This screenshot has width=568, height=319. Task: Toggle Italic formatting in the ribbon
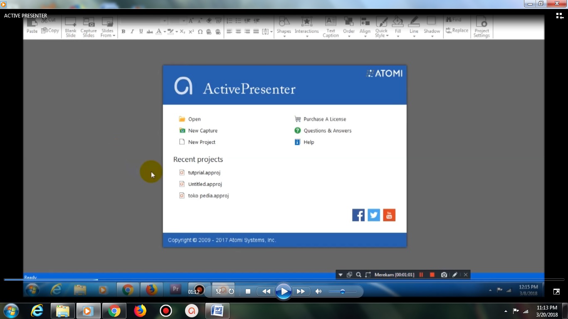point(132,32)
